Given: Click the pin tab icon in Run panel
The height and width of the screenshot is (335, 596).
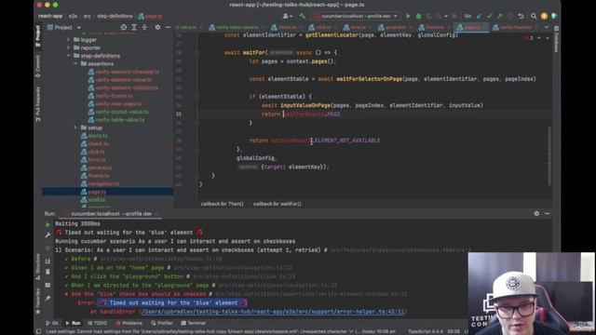Looking at the screenshot, I should coord(47,299).
